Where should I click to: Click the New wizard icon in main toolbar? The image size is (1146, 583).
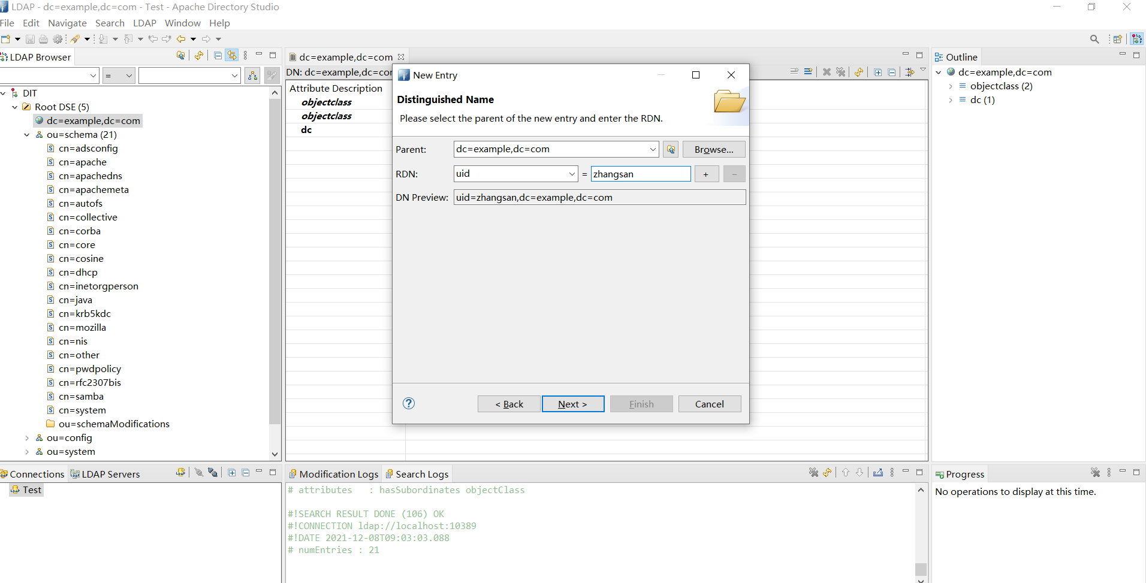pyautogui.click(x=6, y=39)
